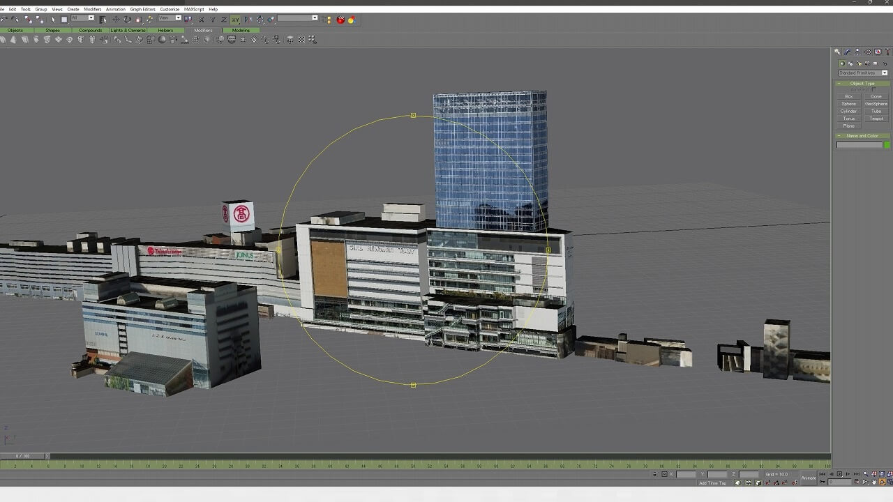Select the Rotate transform tool
The height and width of the screenshot is (502, 893).
[127, 20]
